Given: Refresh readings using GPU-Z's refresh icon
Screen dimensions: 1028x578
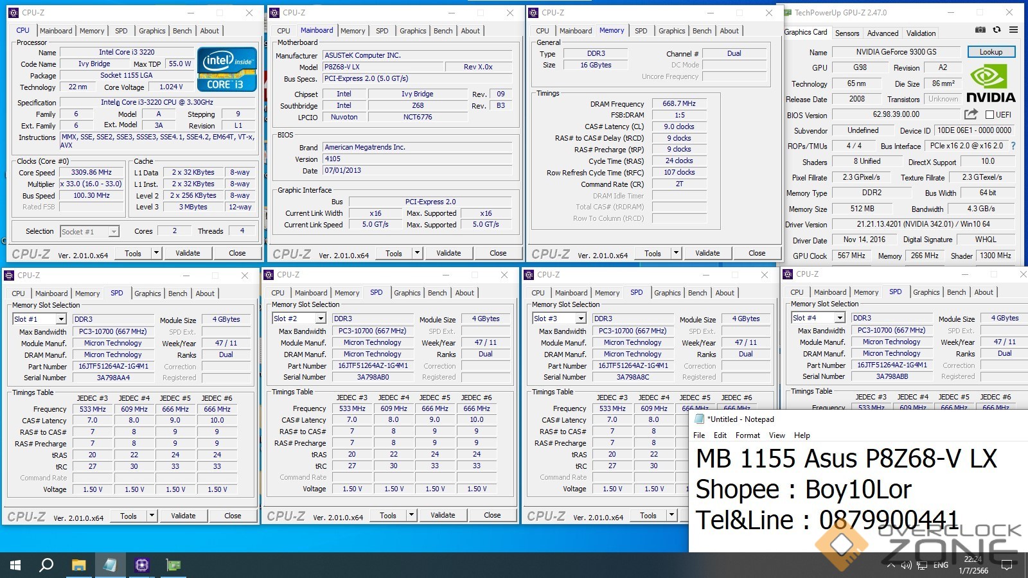Looking at the screenshot, I should coord(997,30).
